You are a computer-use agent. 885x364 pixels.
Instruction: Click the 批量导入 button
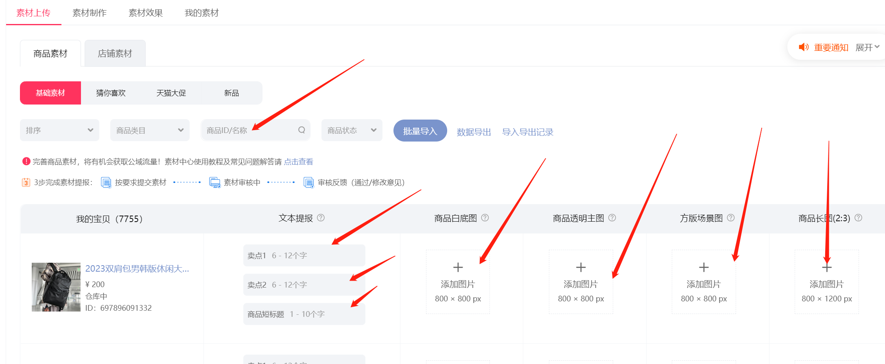(420, 131)
